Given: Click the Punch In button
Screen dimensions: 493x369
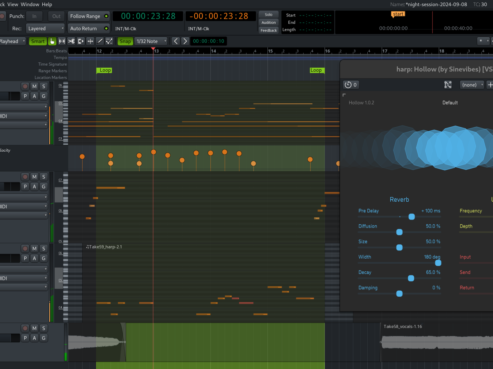Looking at the screenshot, I should 35,16.
